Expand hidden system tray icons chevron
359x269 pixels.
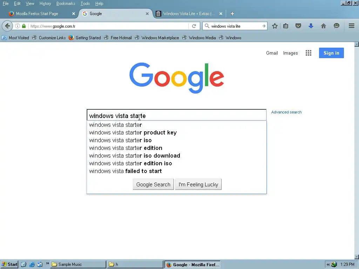coord(328,264)
